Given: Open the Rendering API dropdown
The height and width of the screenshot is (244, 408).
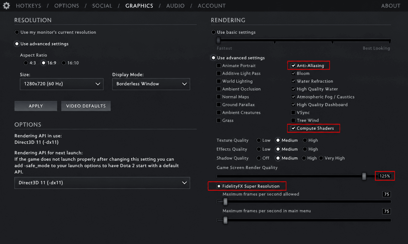Looking at the screenshot, I should 102,183.
